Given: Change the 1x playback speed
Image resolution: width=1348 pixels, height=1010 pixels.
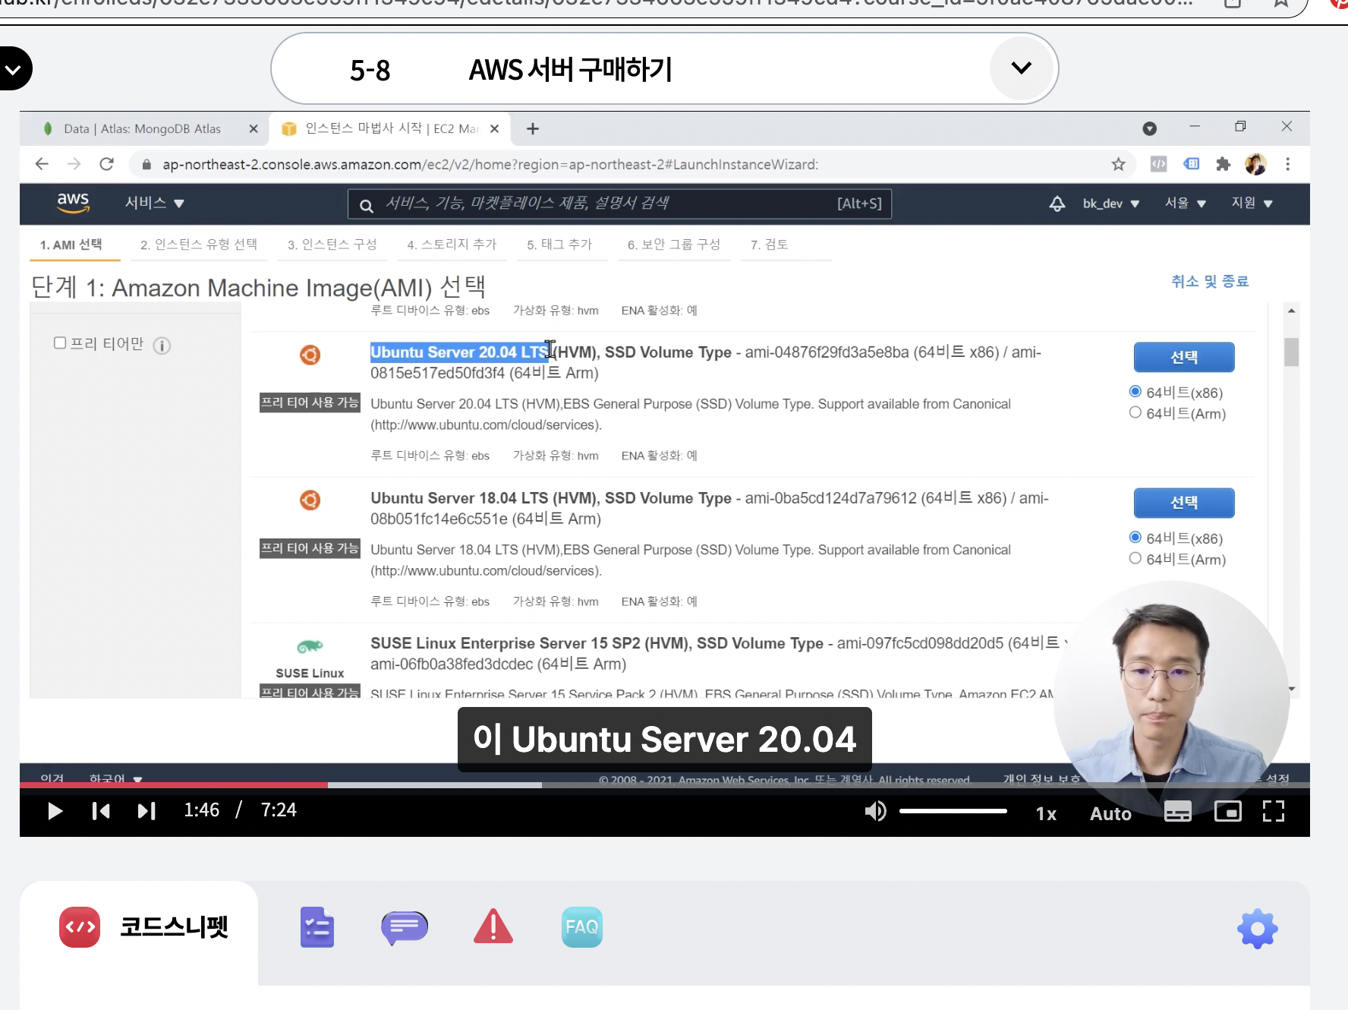Looking at the screenshot, I should pos(1046,813).
